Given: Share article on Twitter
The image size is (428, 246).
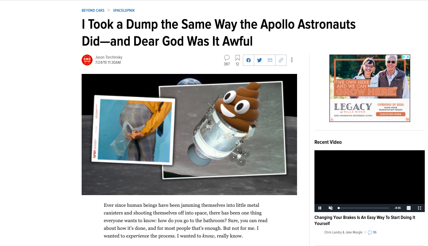Looking at the screenshot, I should point(259,60).
